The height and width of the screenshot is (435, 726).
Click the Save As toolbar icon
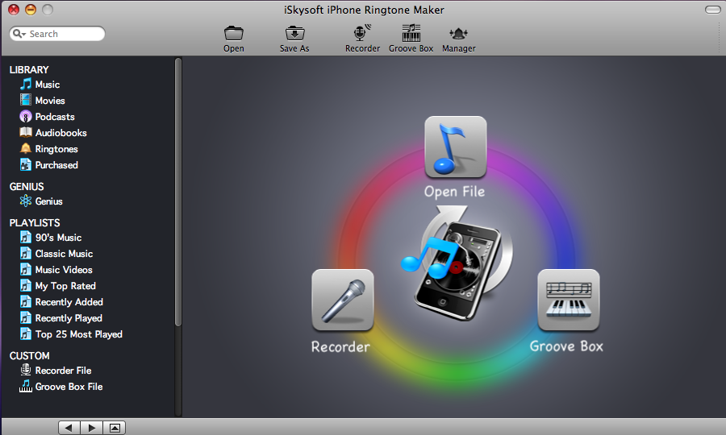(x=294, y=34)
